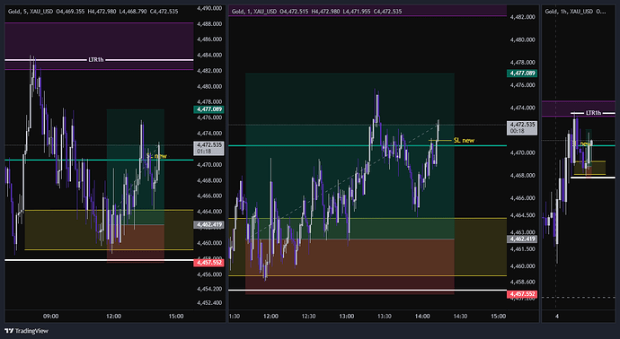Click the 12:30 time axis label
Viewport: 620px width, 339px height.
pos(309,316)
